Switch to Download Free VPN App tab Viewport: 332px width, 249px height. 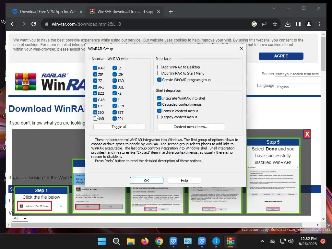click(48, 12)
